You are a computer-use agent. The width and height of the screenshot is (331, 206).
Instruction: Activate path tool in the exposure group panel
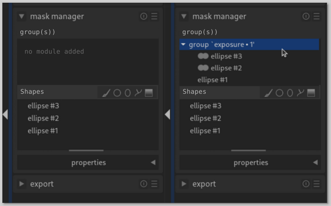(x=300, y=93)
